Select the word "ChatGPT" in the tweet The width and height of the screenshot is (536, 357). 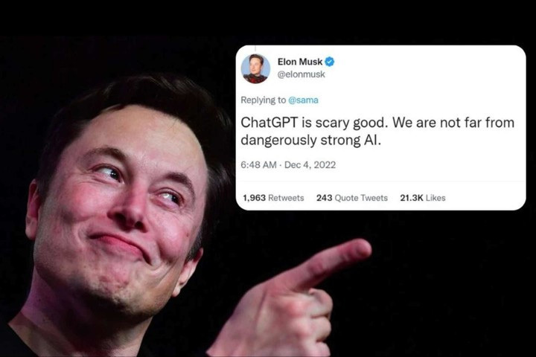click(x=269, y=123)
